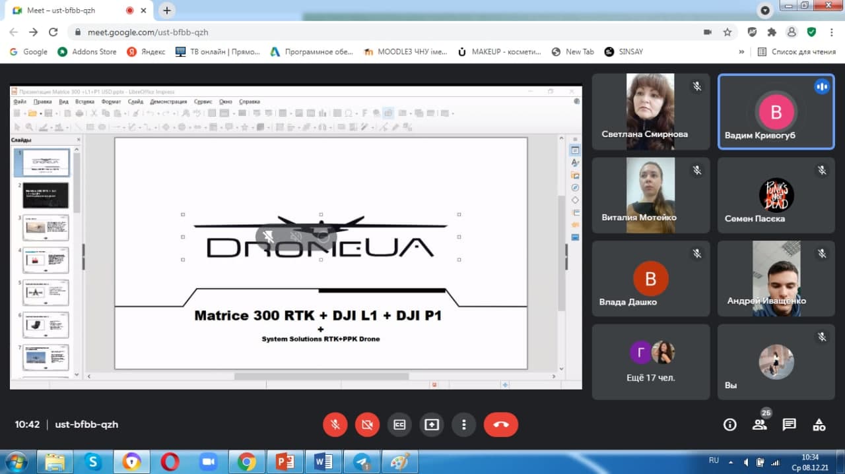Open Chrome's tab search dropdown

pyautogui.click(x=765, y=11)
